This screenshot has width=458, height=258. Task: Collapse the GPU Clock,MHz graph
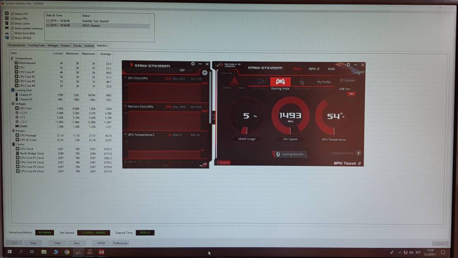(125, 78)
